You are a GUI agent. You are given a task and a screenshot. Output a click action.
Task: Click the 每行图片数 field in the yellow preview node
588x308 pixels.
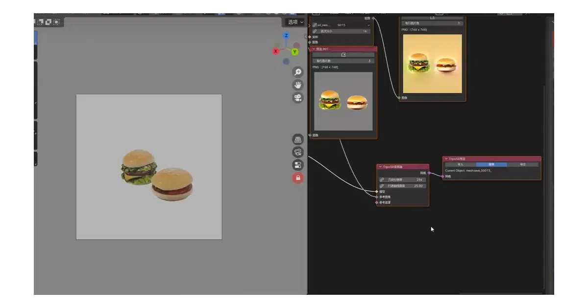(x=432, y=23)
